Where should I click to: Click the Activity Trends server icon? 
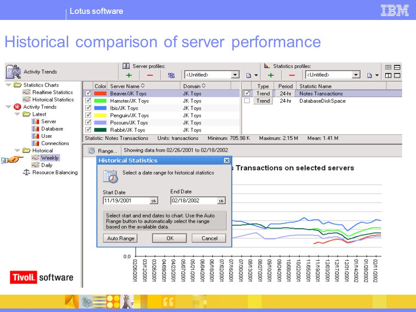tap(13, 71)
